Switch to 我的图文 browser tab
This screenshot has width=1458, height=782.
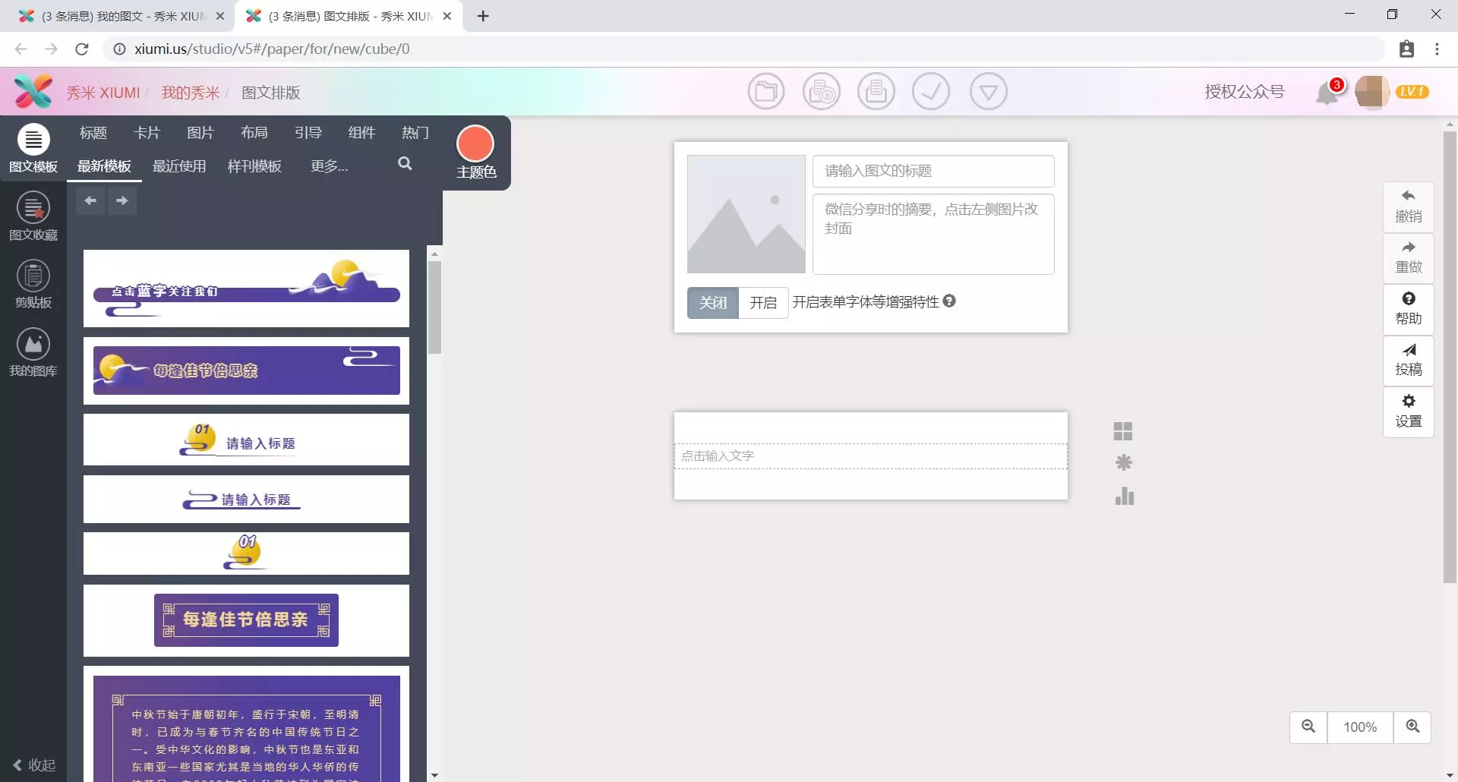pos(121,16)
